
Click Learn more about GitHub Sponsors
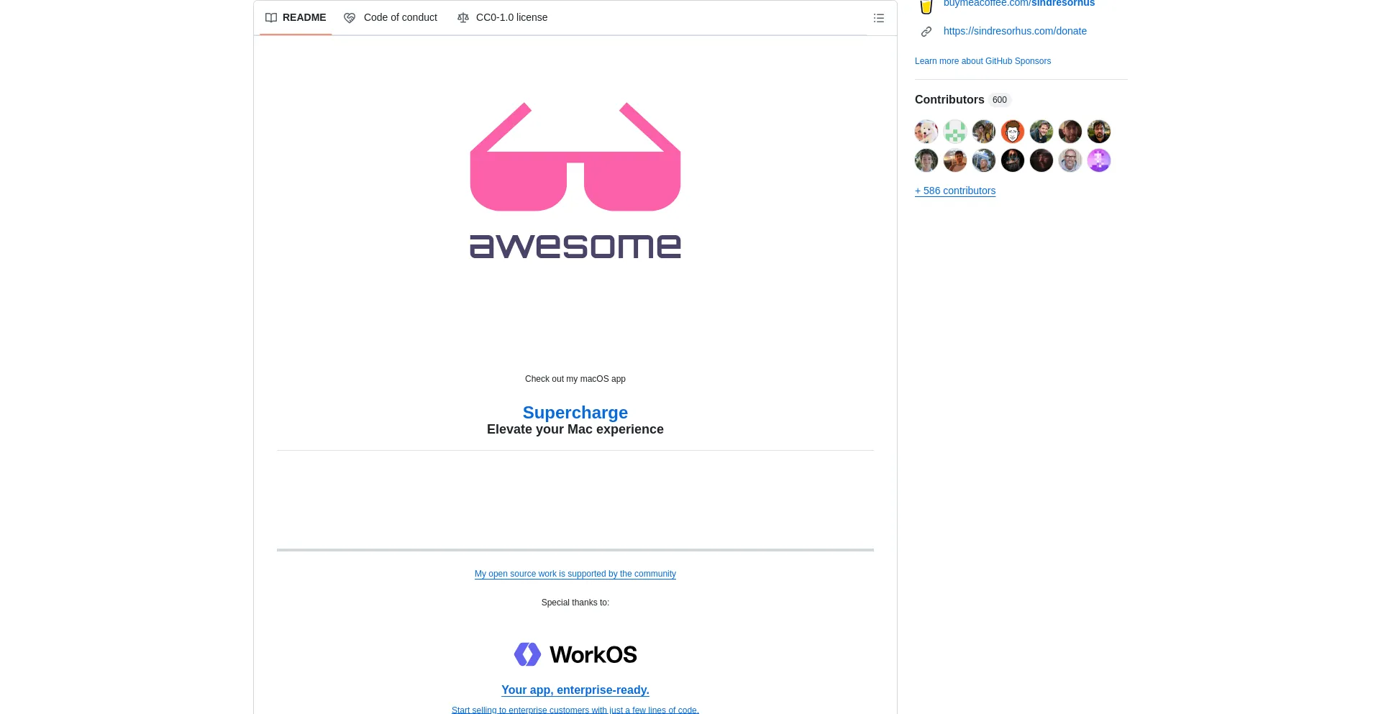tap(983, 61)
